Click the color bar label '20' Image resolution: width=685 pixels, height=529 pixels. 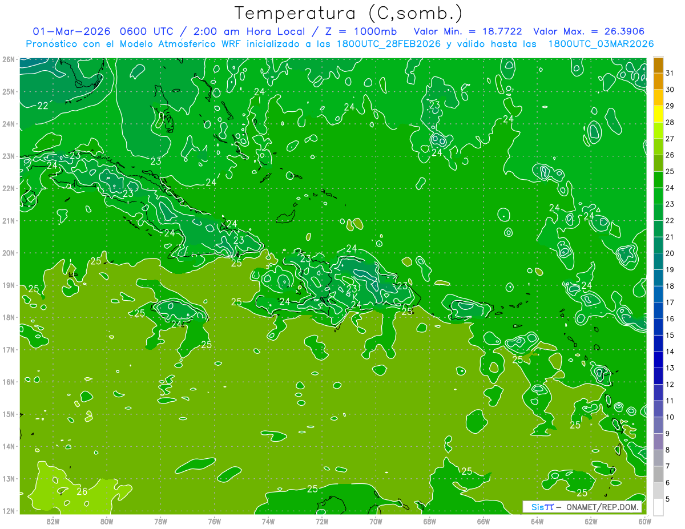(x=670, y=253)
